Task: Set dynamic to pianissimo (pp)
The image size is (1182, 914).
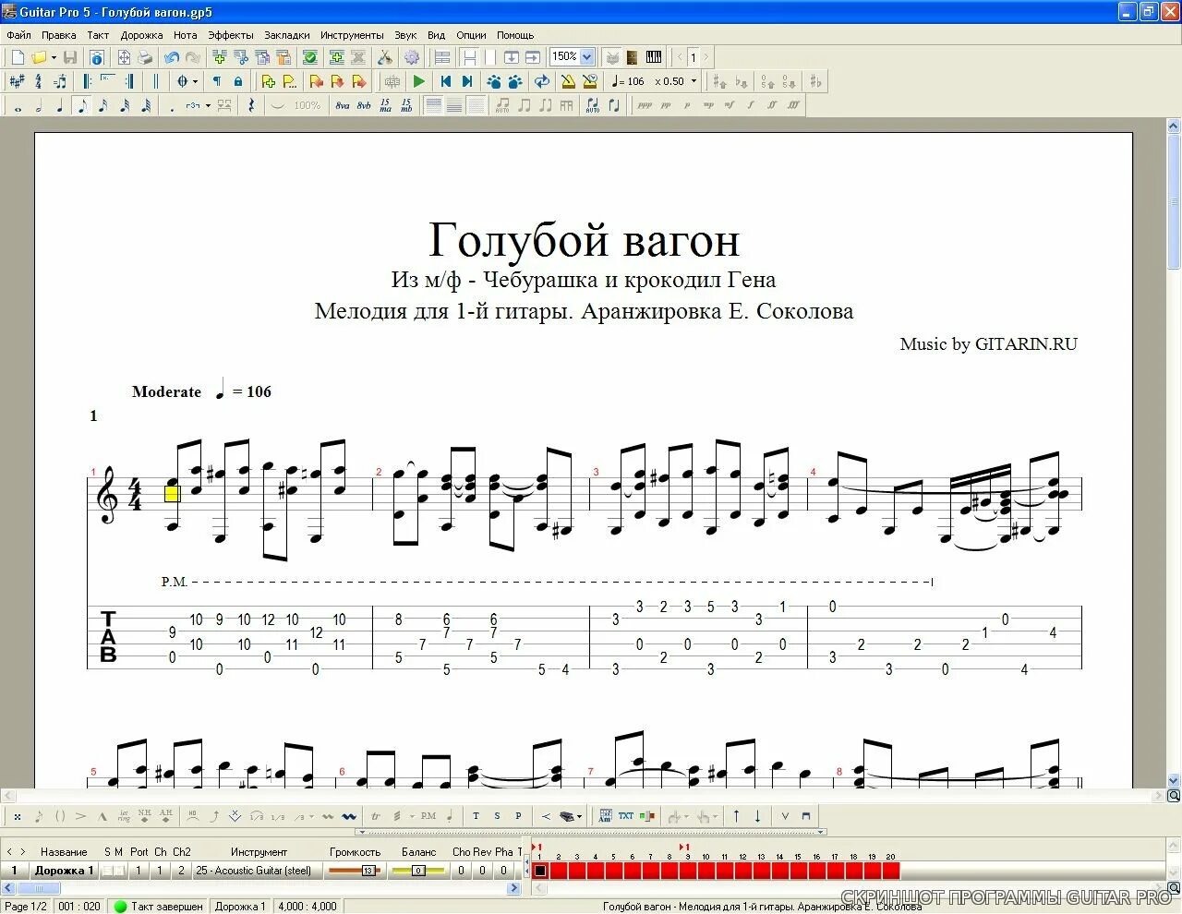Action: click(666, 105)
